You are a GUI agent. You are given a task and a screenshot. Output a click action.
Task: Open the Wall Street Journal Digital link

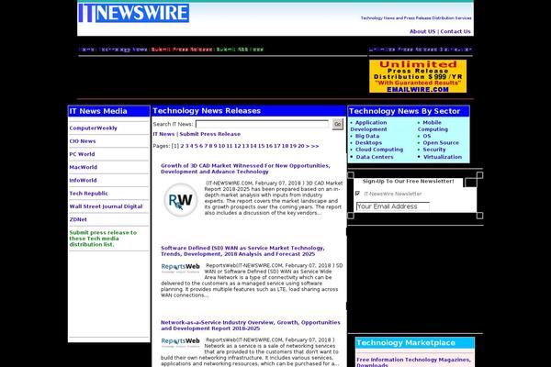pyautogui.click(x=106, y=206)
